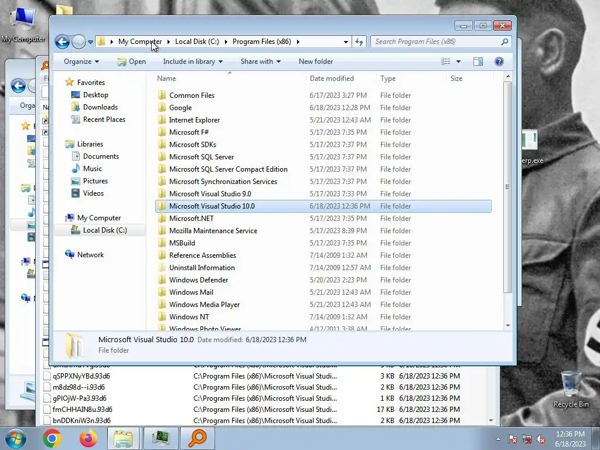Click the Open toolbar button
Image resolution: width=600 pixels, height=450 pixels.
[132, 62]
